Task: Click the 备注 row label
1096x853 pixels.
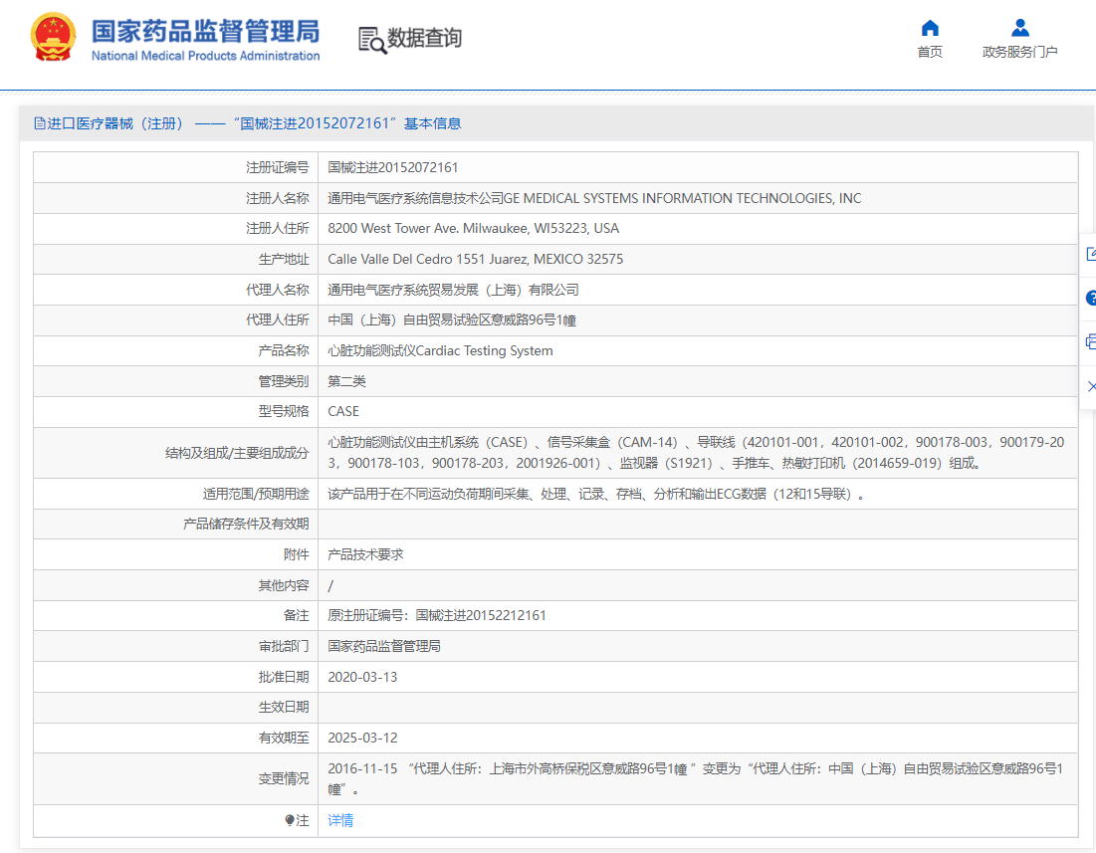Action: click(297, 615)
